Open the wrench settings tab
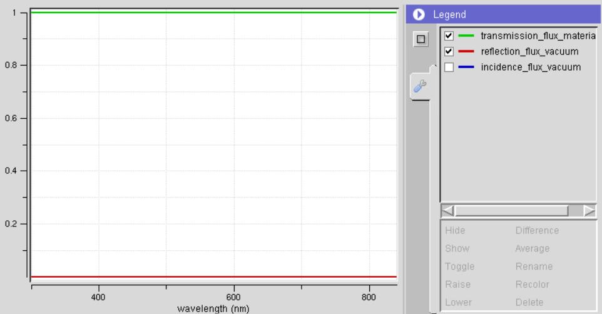The image size is (602, 314). tap(421, 86)
